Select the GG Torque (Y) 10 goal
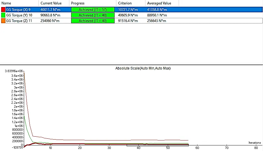263x151 pixels. tap(19, 15)
